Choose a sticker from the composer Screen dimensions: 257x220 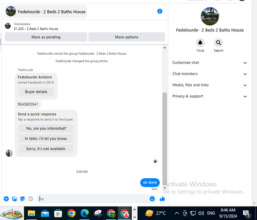(x=23, y=199)
